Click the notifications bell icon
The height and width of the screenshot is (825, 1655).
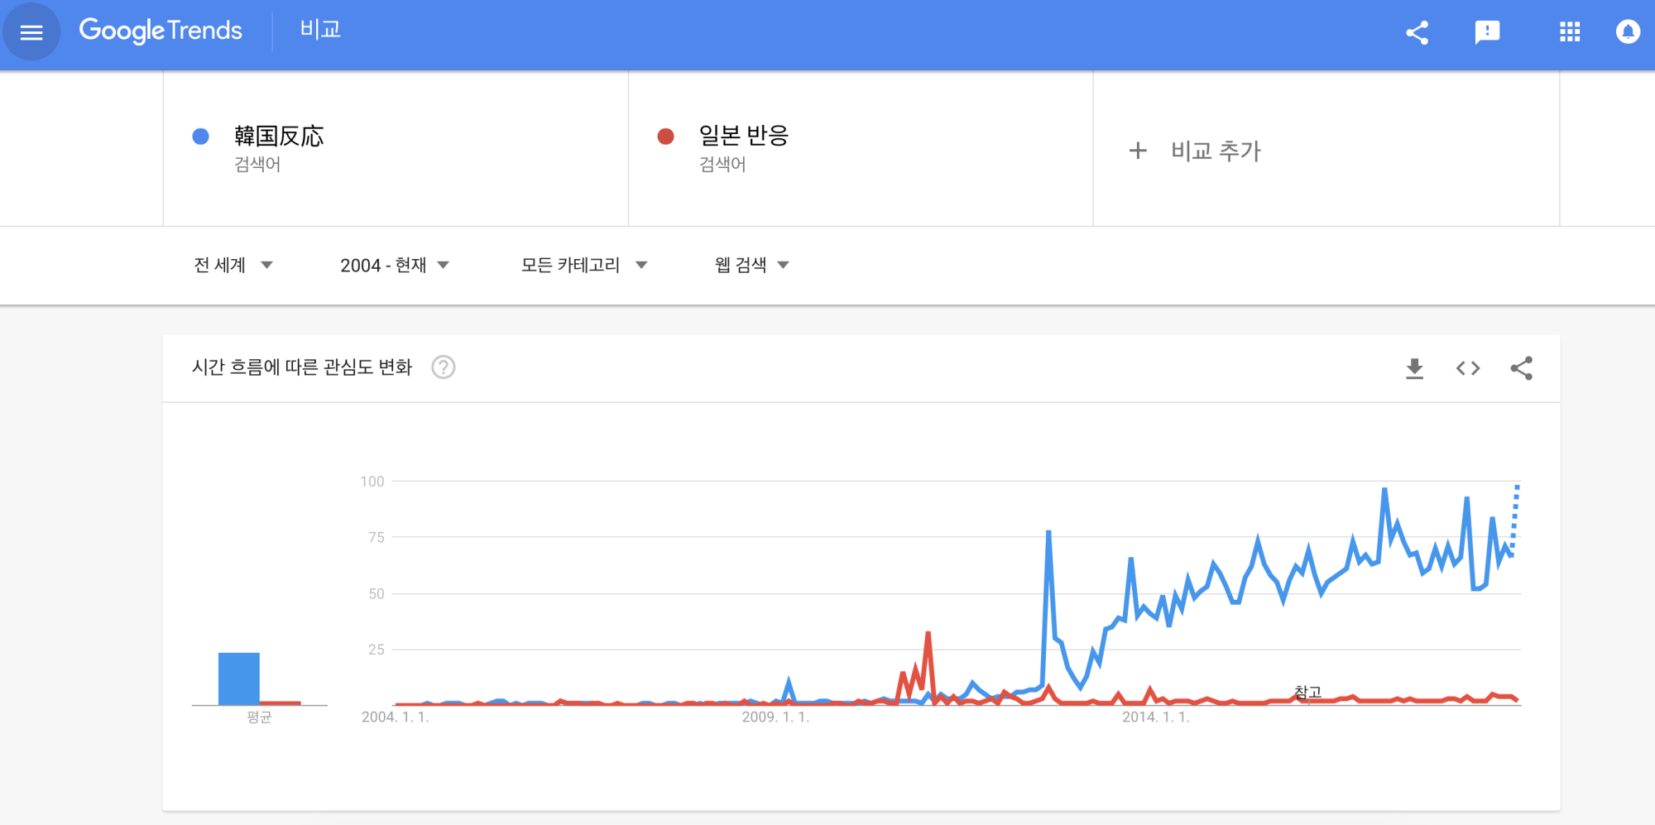tap(1627, 32)
